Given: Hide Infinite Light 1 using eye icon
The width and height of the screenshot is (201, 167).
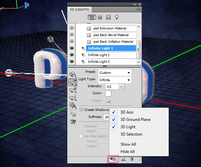Looking at the screenshot, I should (x=71, y=48).
